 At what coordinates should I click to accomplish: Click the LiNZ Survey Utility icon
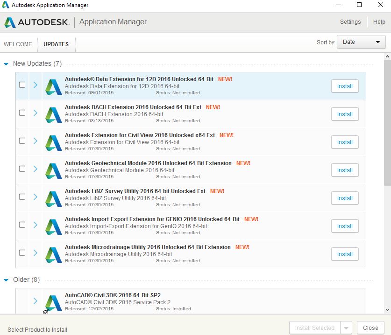point(52,198)
